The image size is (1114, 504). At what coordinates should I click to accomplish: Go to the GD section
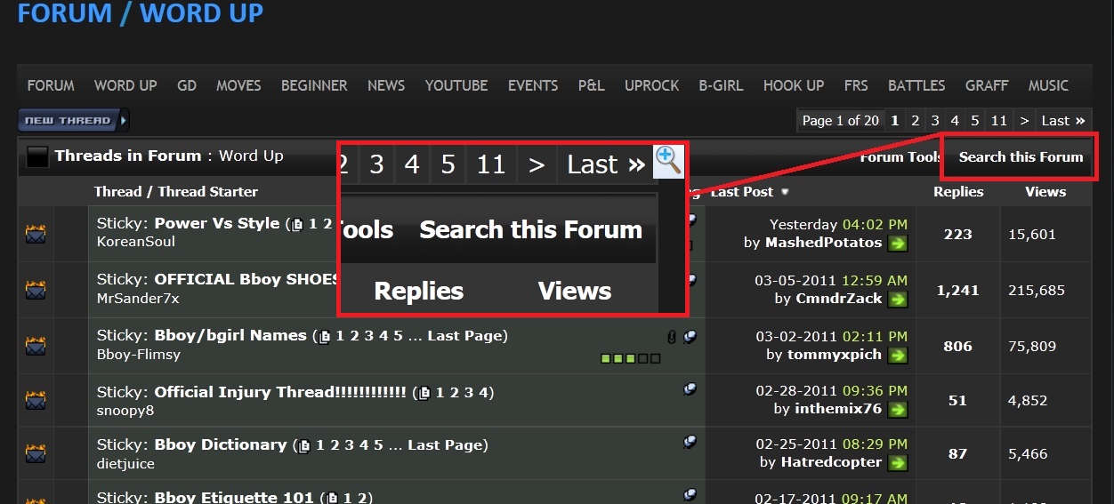(x=187, y=85)
